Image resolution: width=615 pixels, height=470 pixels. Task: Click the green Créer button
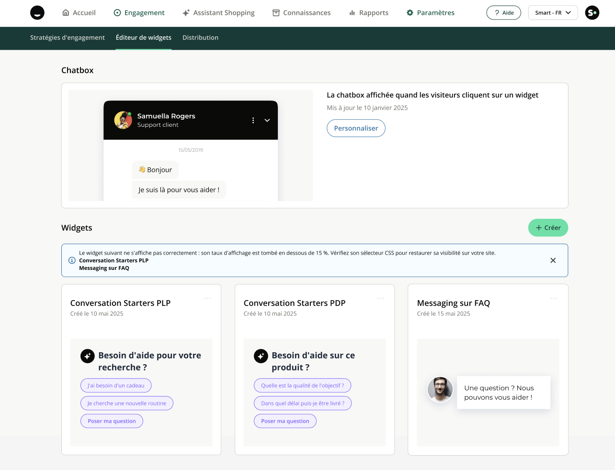pos(548,228)
